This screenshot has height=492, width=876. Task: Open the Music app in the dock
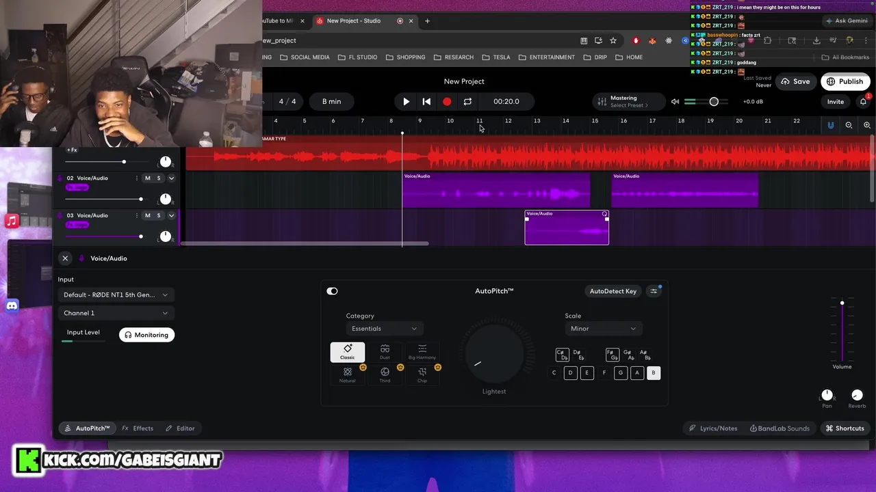click(12, 221)
